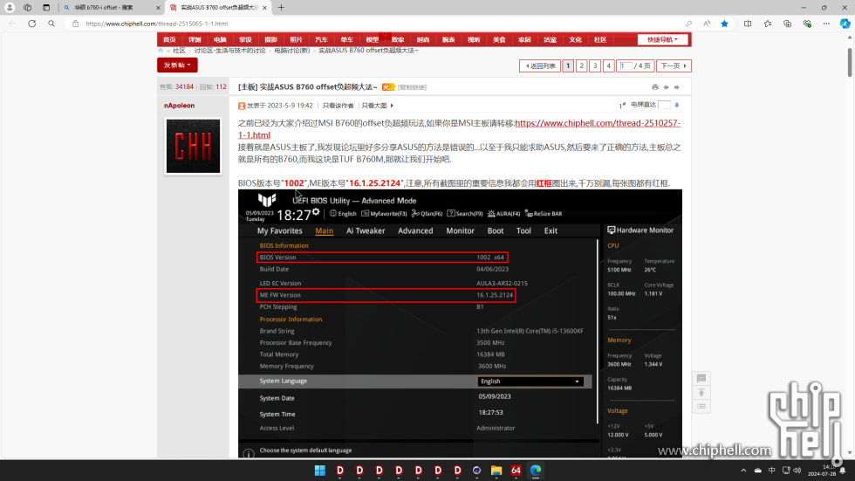Open the browser profile icon
This screenshot has width=855, height=481.
click(10, 8)
